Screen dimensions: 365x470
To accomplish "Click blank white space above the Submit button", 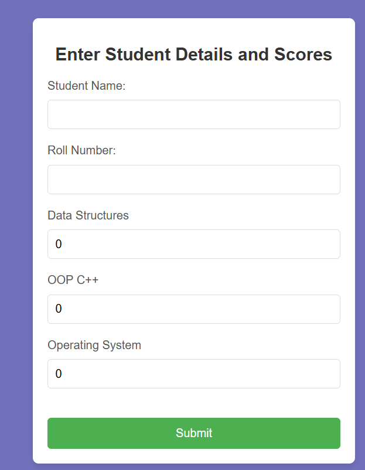I will (x=194, y=403).
